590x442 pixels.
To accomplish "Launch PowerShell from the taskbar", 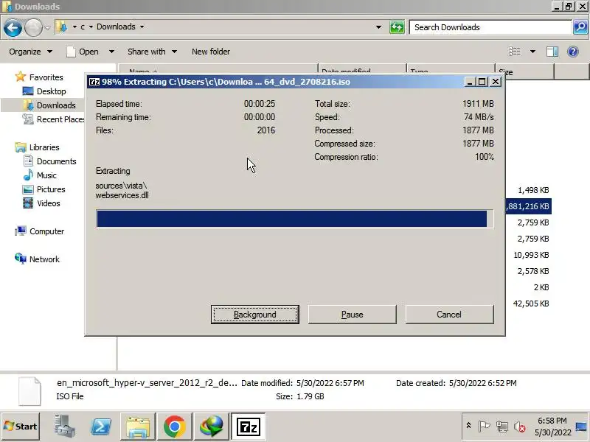I will pos(101,427).
